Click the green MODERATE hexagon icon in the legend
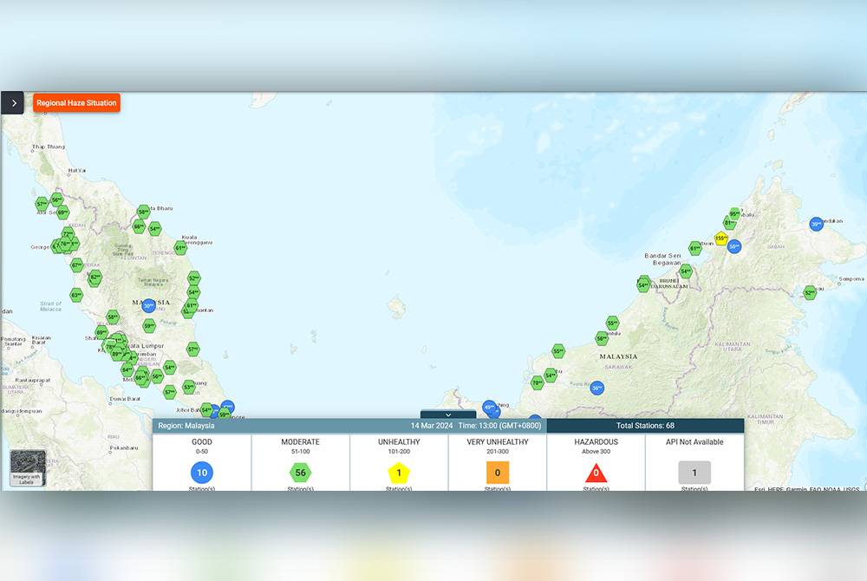The image size is (867, 581). tap(299, 473)
